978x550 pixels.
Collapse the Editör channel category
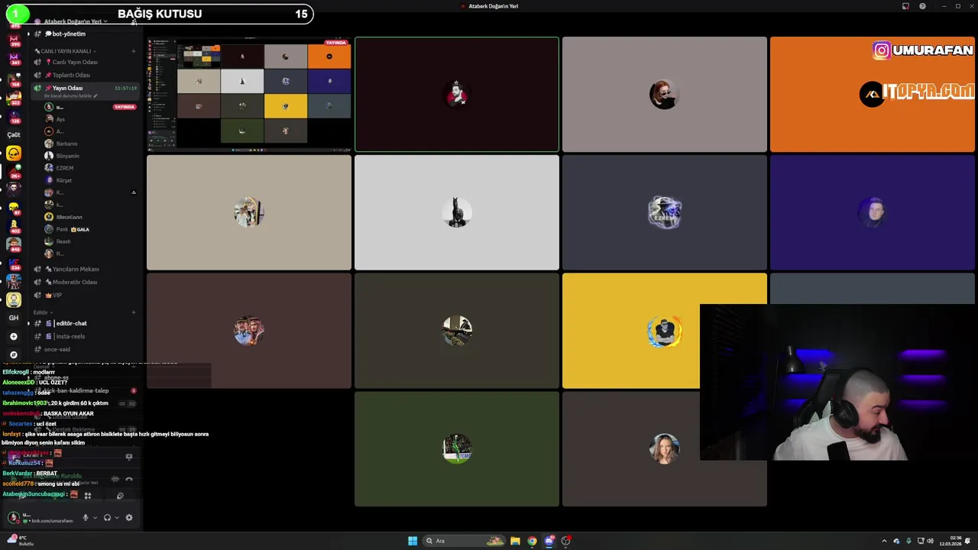(x=43, y=312)
